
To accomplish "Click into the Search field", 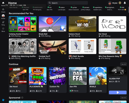I will [68, 3].
